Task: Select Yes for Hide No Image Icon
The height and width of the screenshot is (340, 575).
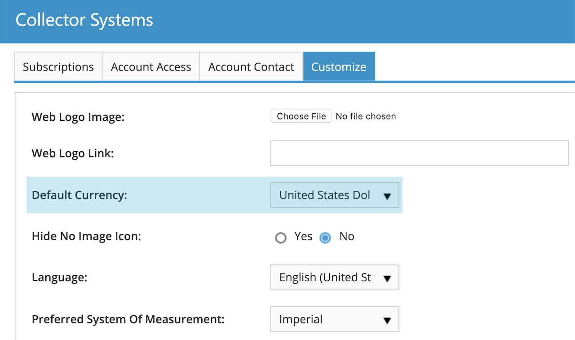Action: click(x=281, y=238)
